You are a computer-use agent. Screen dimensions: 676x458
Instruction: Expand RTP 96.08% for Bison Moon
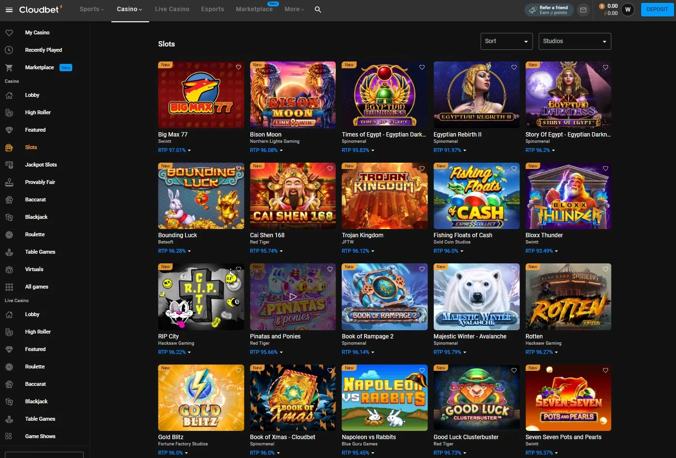point(266,150)
